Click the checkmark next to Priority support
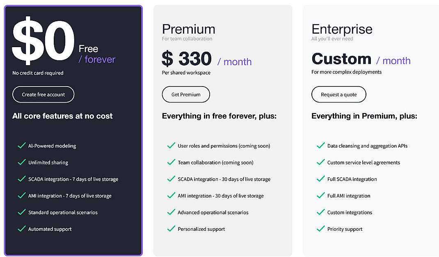The width and height of the screenshot is (439, 257). point(320,229)
